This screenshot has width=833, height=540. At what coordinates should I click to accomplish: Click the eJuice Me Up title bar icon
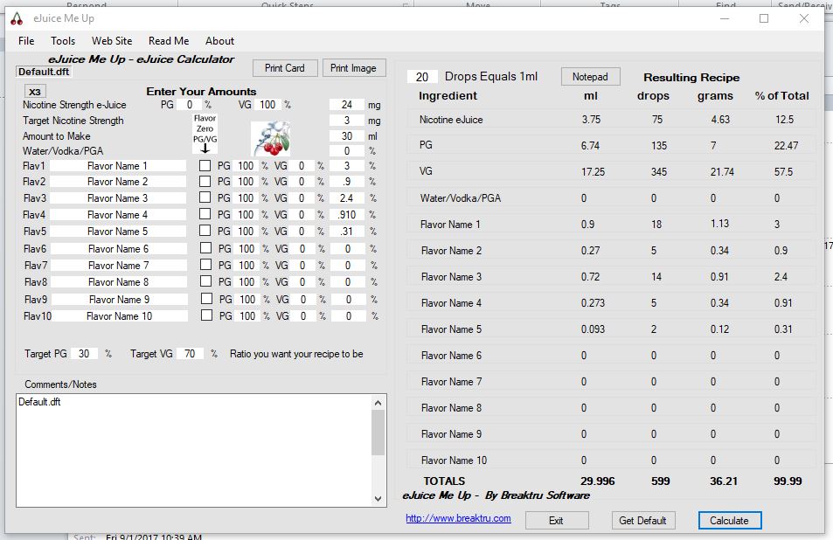point(17,18)
